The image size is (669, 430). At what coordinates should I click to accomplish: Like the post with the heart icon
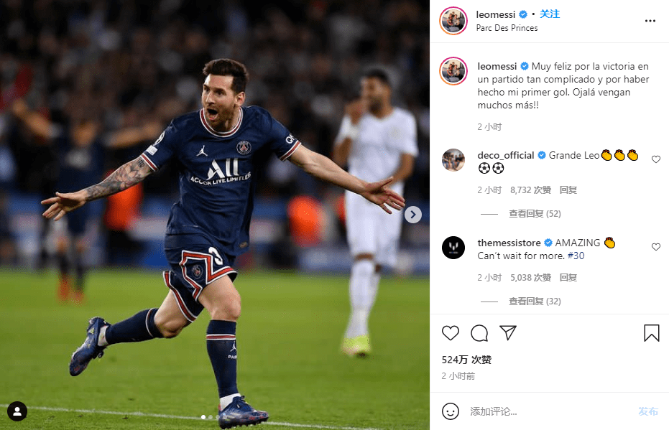450,333
